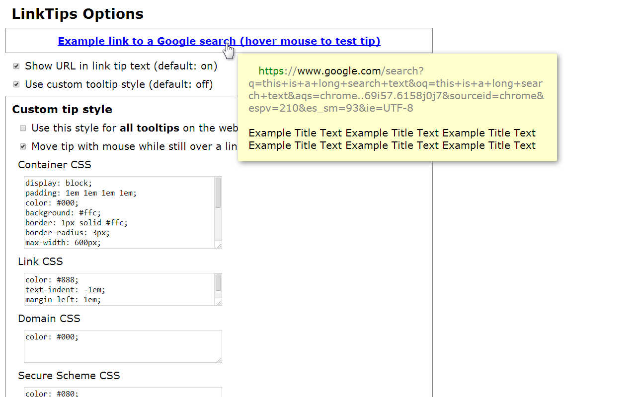636x397 pixels.
Task: Click the 'espv=210&es_sm=93&ie=UTF-8' tooltip line
Action: [x=331, y=108]
